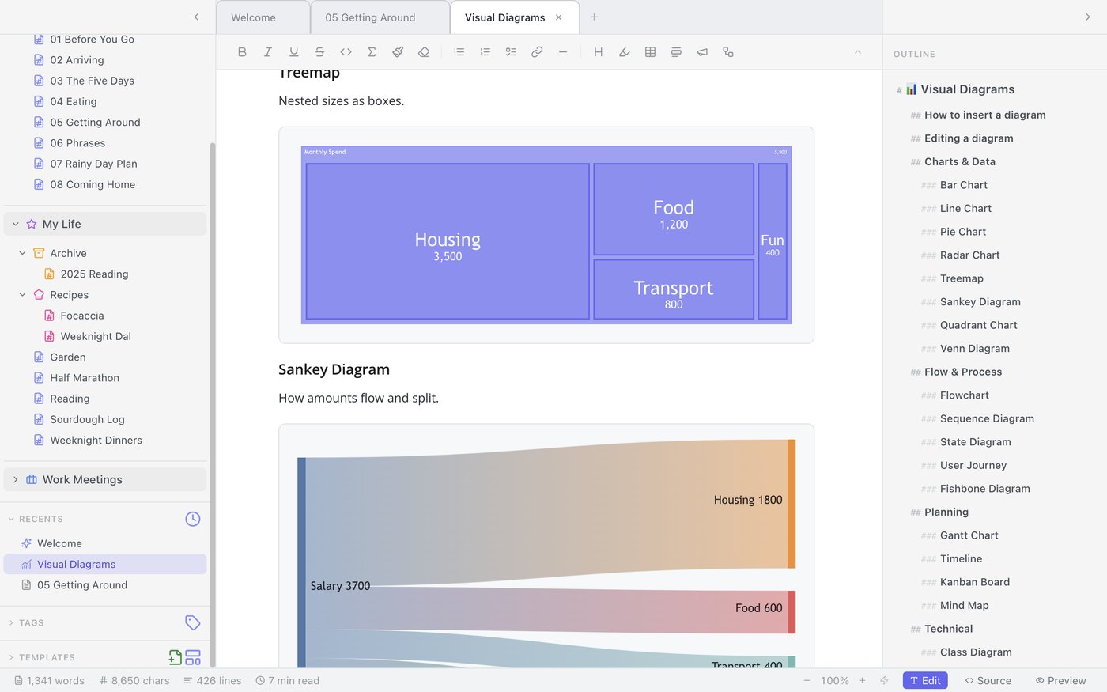Click the Transport box in the treemap
Image resolution: width=1107 pixels, height=692 pixels.
(674, 289)
